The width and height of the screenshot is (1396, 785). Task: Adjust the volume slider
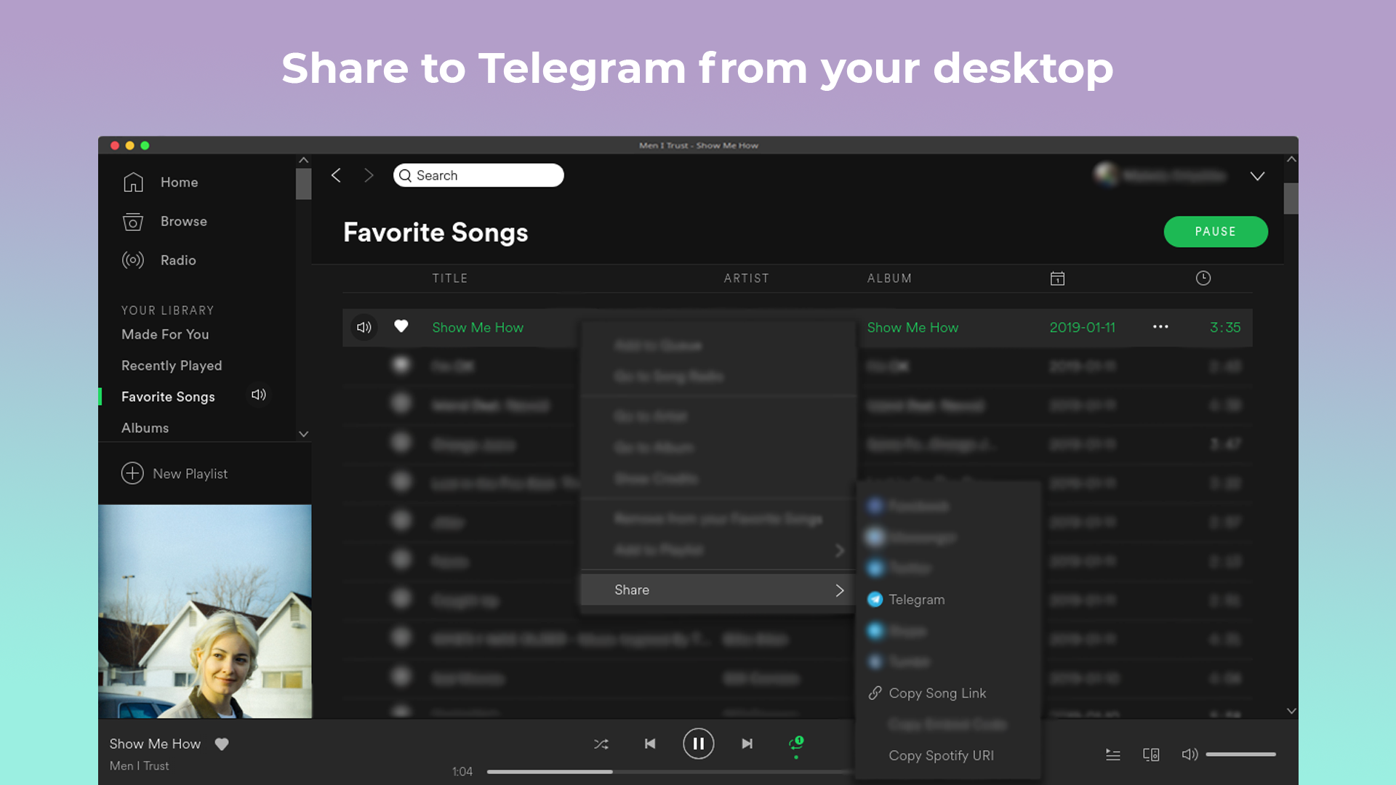point(1240,754)
